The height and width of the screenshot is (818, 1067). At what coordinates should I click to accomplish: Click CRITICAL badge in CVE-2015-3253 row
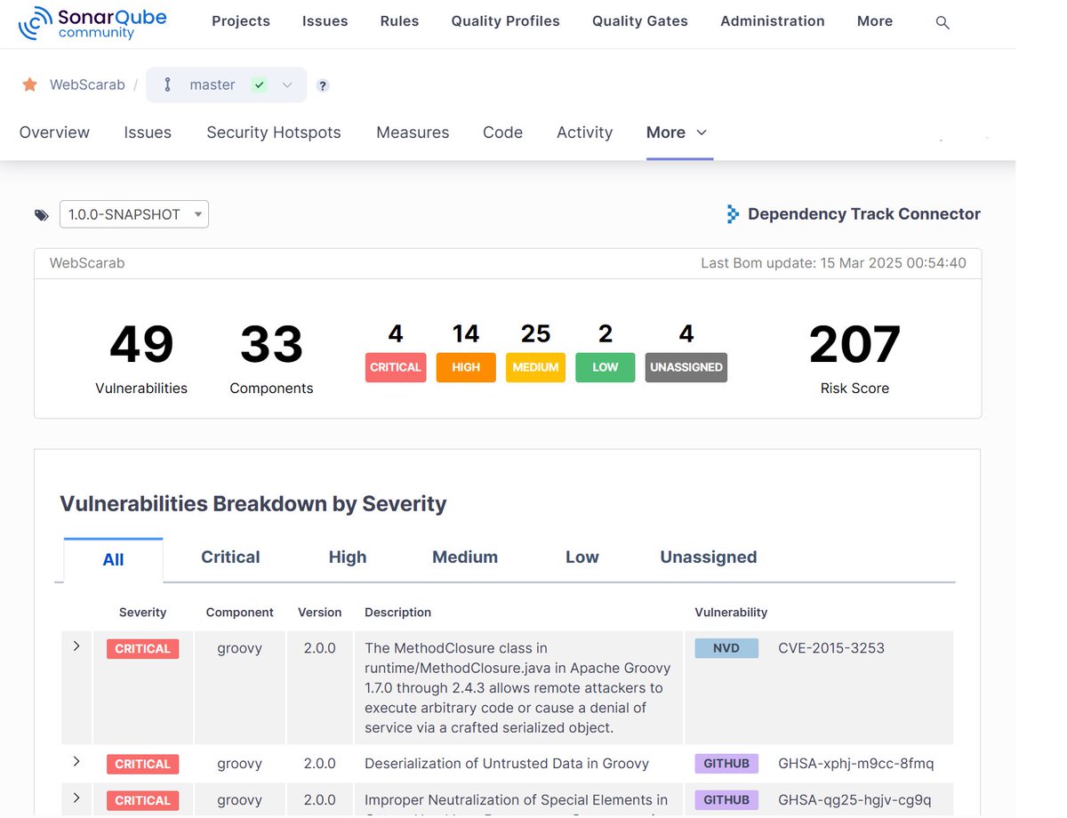142,648
